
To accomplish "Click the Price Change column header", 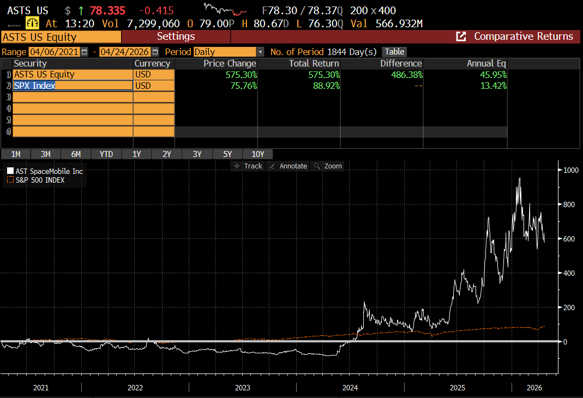I will [230, 64].
